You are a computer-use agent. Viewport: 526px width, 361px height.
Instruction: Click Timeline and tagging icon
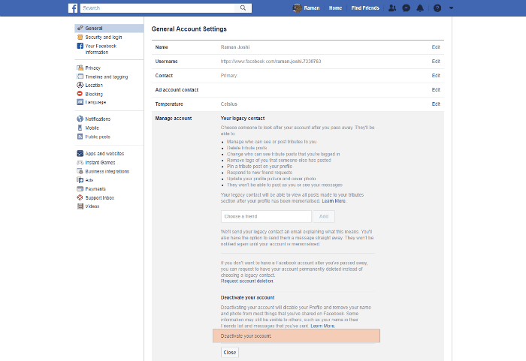coord(80,77)
